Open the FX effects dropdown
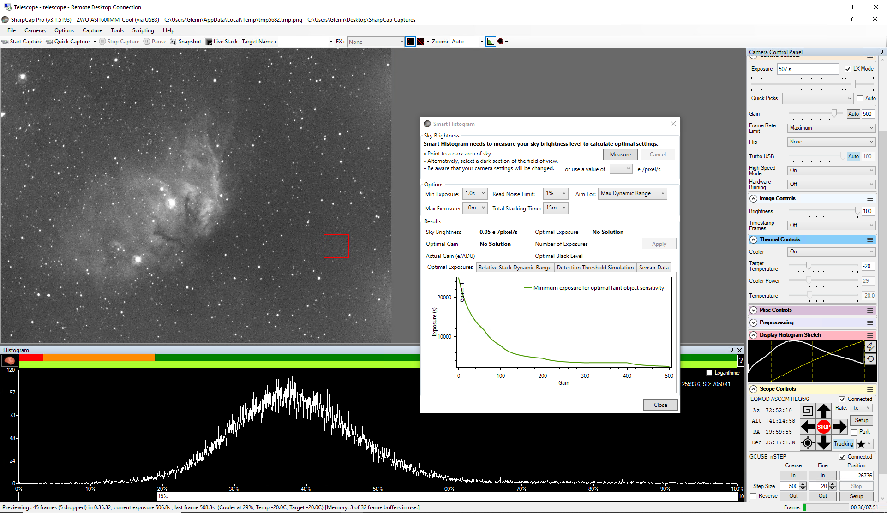 [376, 42]
